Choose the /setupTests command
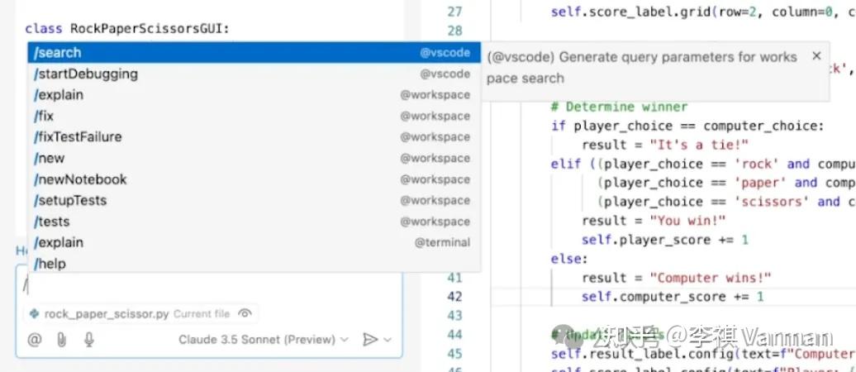 tap(254, 201)
